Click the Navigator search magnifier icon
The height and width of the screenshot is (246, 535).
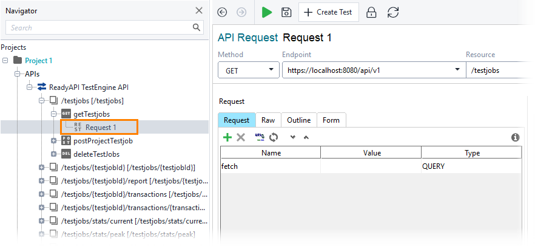[197, 27]
